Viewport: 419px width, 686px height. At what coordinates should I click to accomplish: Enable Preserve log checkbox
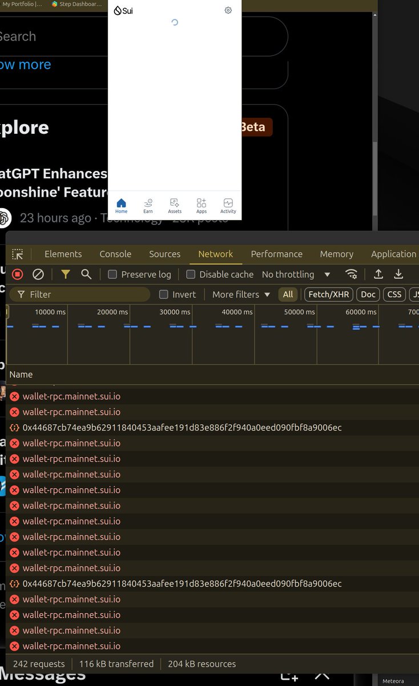point(112,274)
